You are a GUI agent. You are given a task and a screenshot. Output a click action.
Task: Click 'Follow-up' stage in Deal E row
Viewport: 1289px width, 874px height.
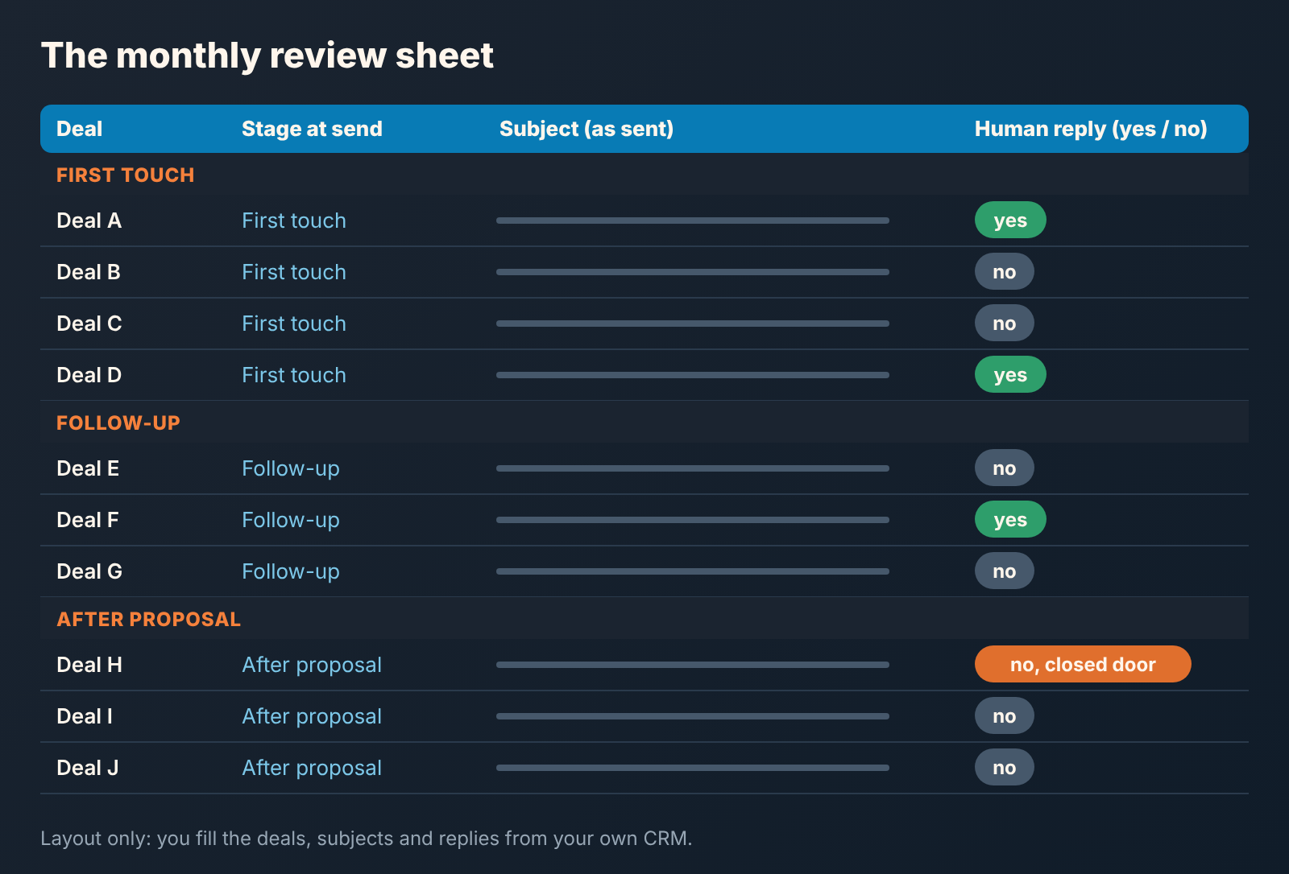click(291, 468)
